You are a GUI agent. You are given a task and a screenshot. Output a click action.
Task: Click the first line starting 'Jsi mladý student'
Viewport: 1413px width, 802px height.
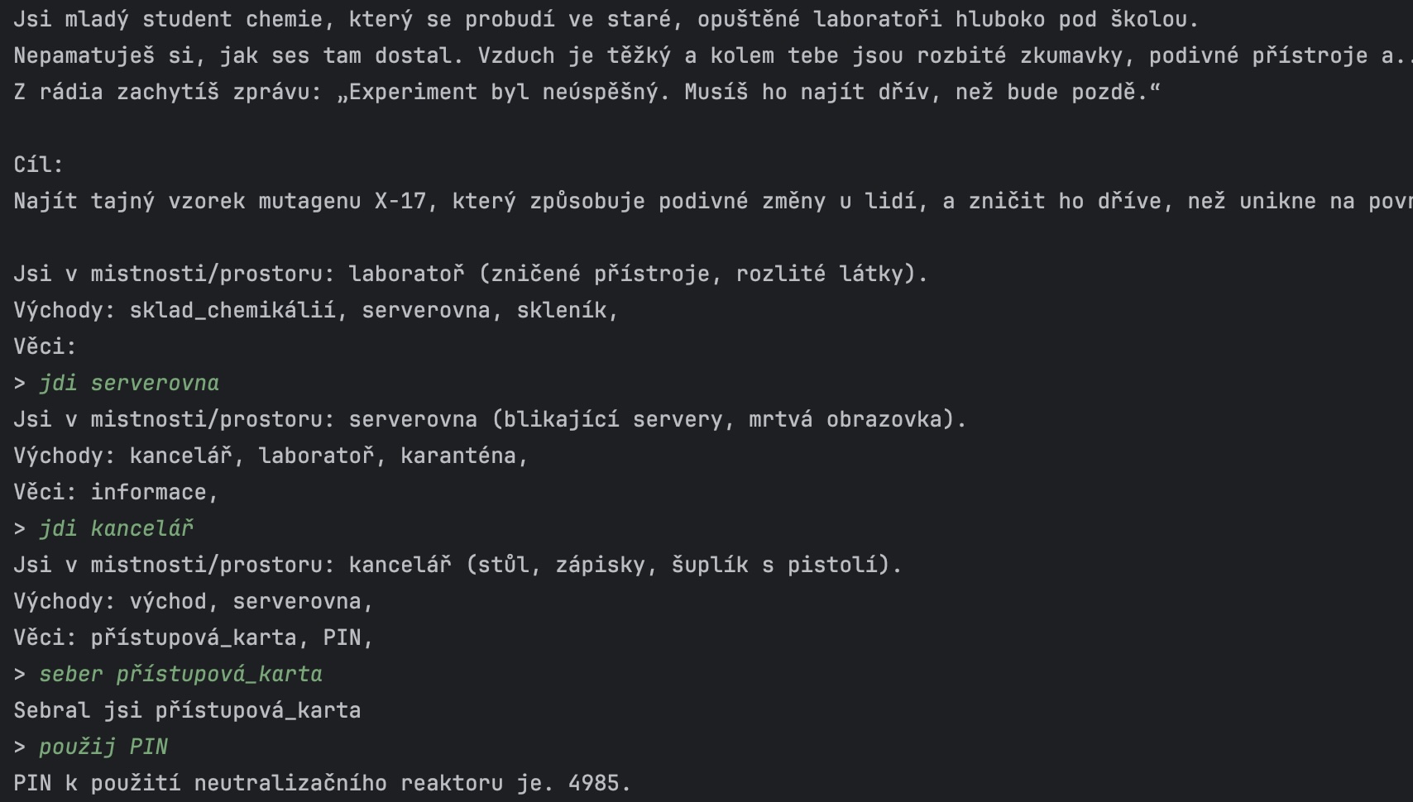click(x=604, y=19)
